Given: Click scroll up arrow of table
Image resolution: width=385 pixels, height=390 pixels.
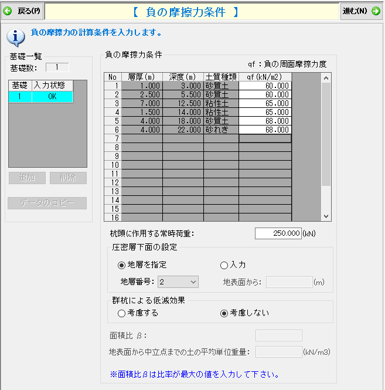Looking at the screenshot, I should tap(326, 78).
